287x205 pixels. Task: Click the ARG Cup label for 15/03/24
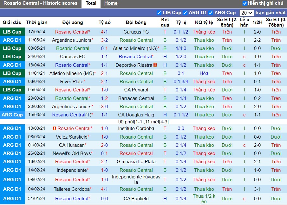(x=12, y=115)
